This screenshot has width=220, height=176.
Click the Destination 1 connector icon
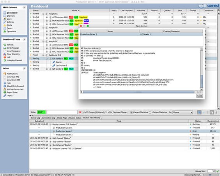click(x=54, y=65)
